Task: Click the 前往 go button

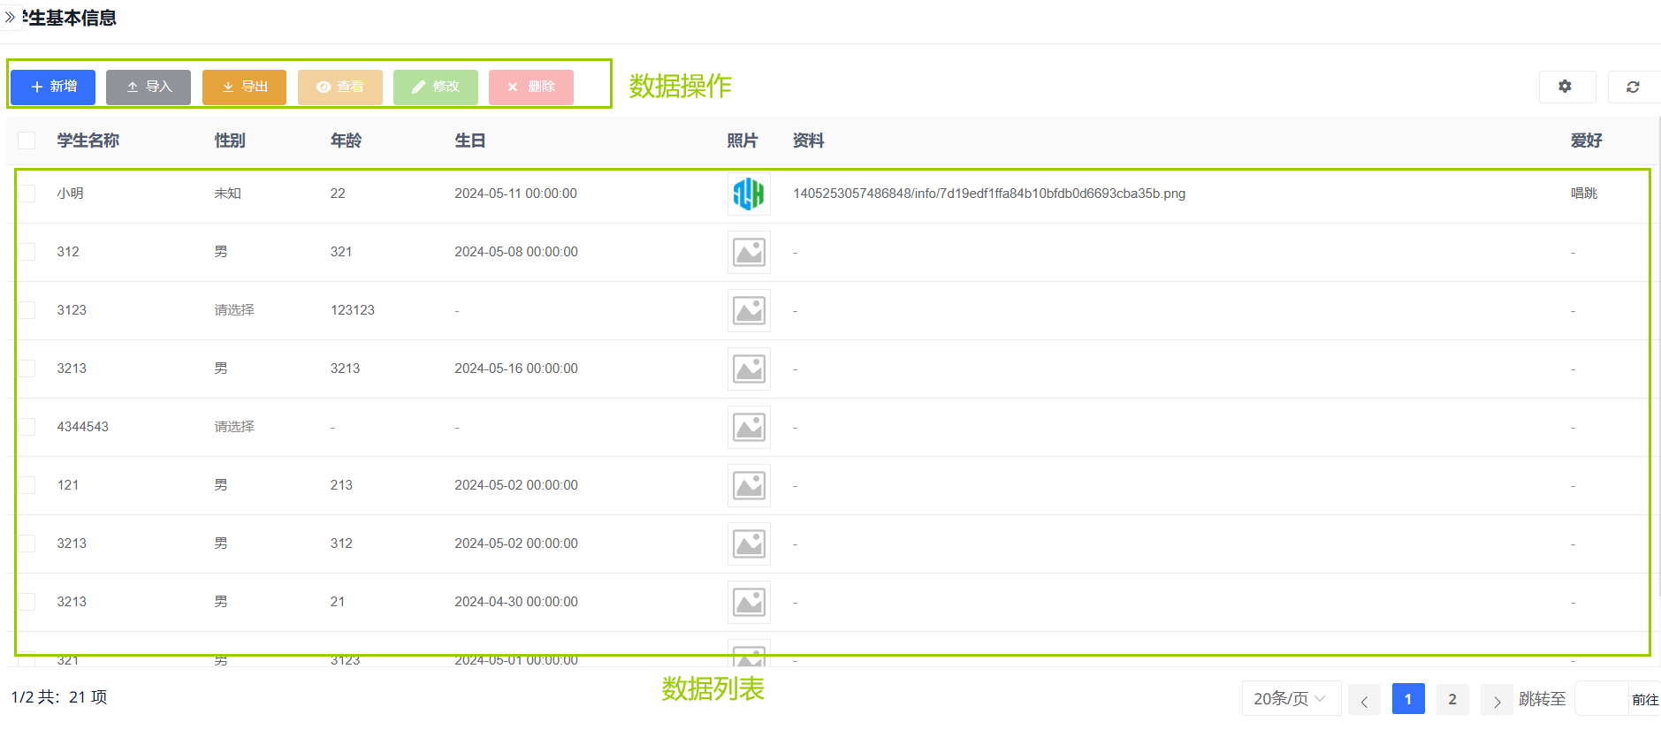Action: (1645, 699)
